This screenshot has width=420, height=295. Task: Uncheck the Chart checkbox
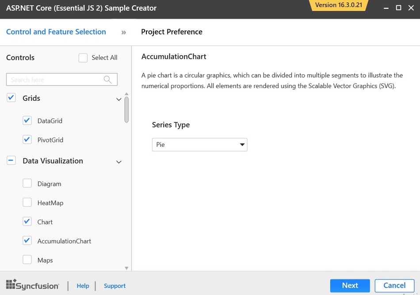[x=27, y=221]
